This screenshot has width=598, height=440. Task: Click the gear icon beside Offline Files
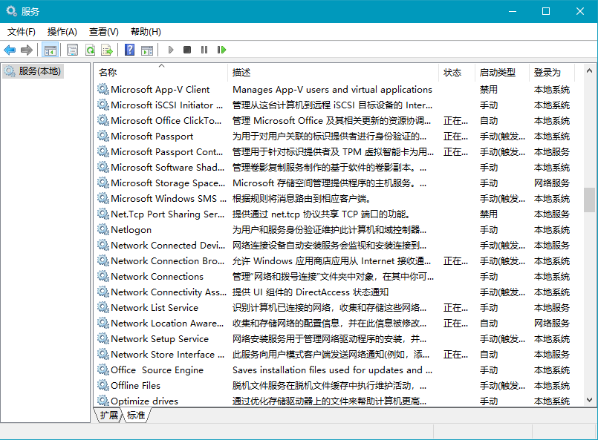click(x=103, y=385)
